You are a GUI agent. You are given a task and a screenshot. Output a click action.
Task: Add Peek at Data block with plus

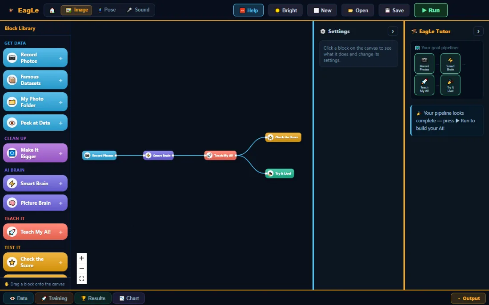(x=61, y=123)
